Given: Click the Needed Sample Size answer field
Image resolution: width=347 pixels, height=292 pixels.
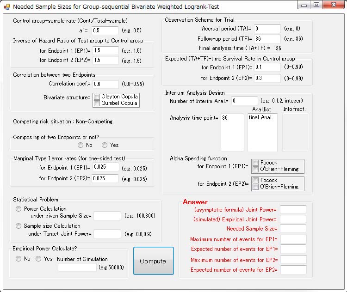Looking at the screenshot, I should (293, 229).
